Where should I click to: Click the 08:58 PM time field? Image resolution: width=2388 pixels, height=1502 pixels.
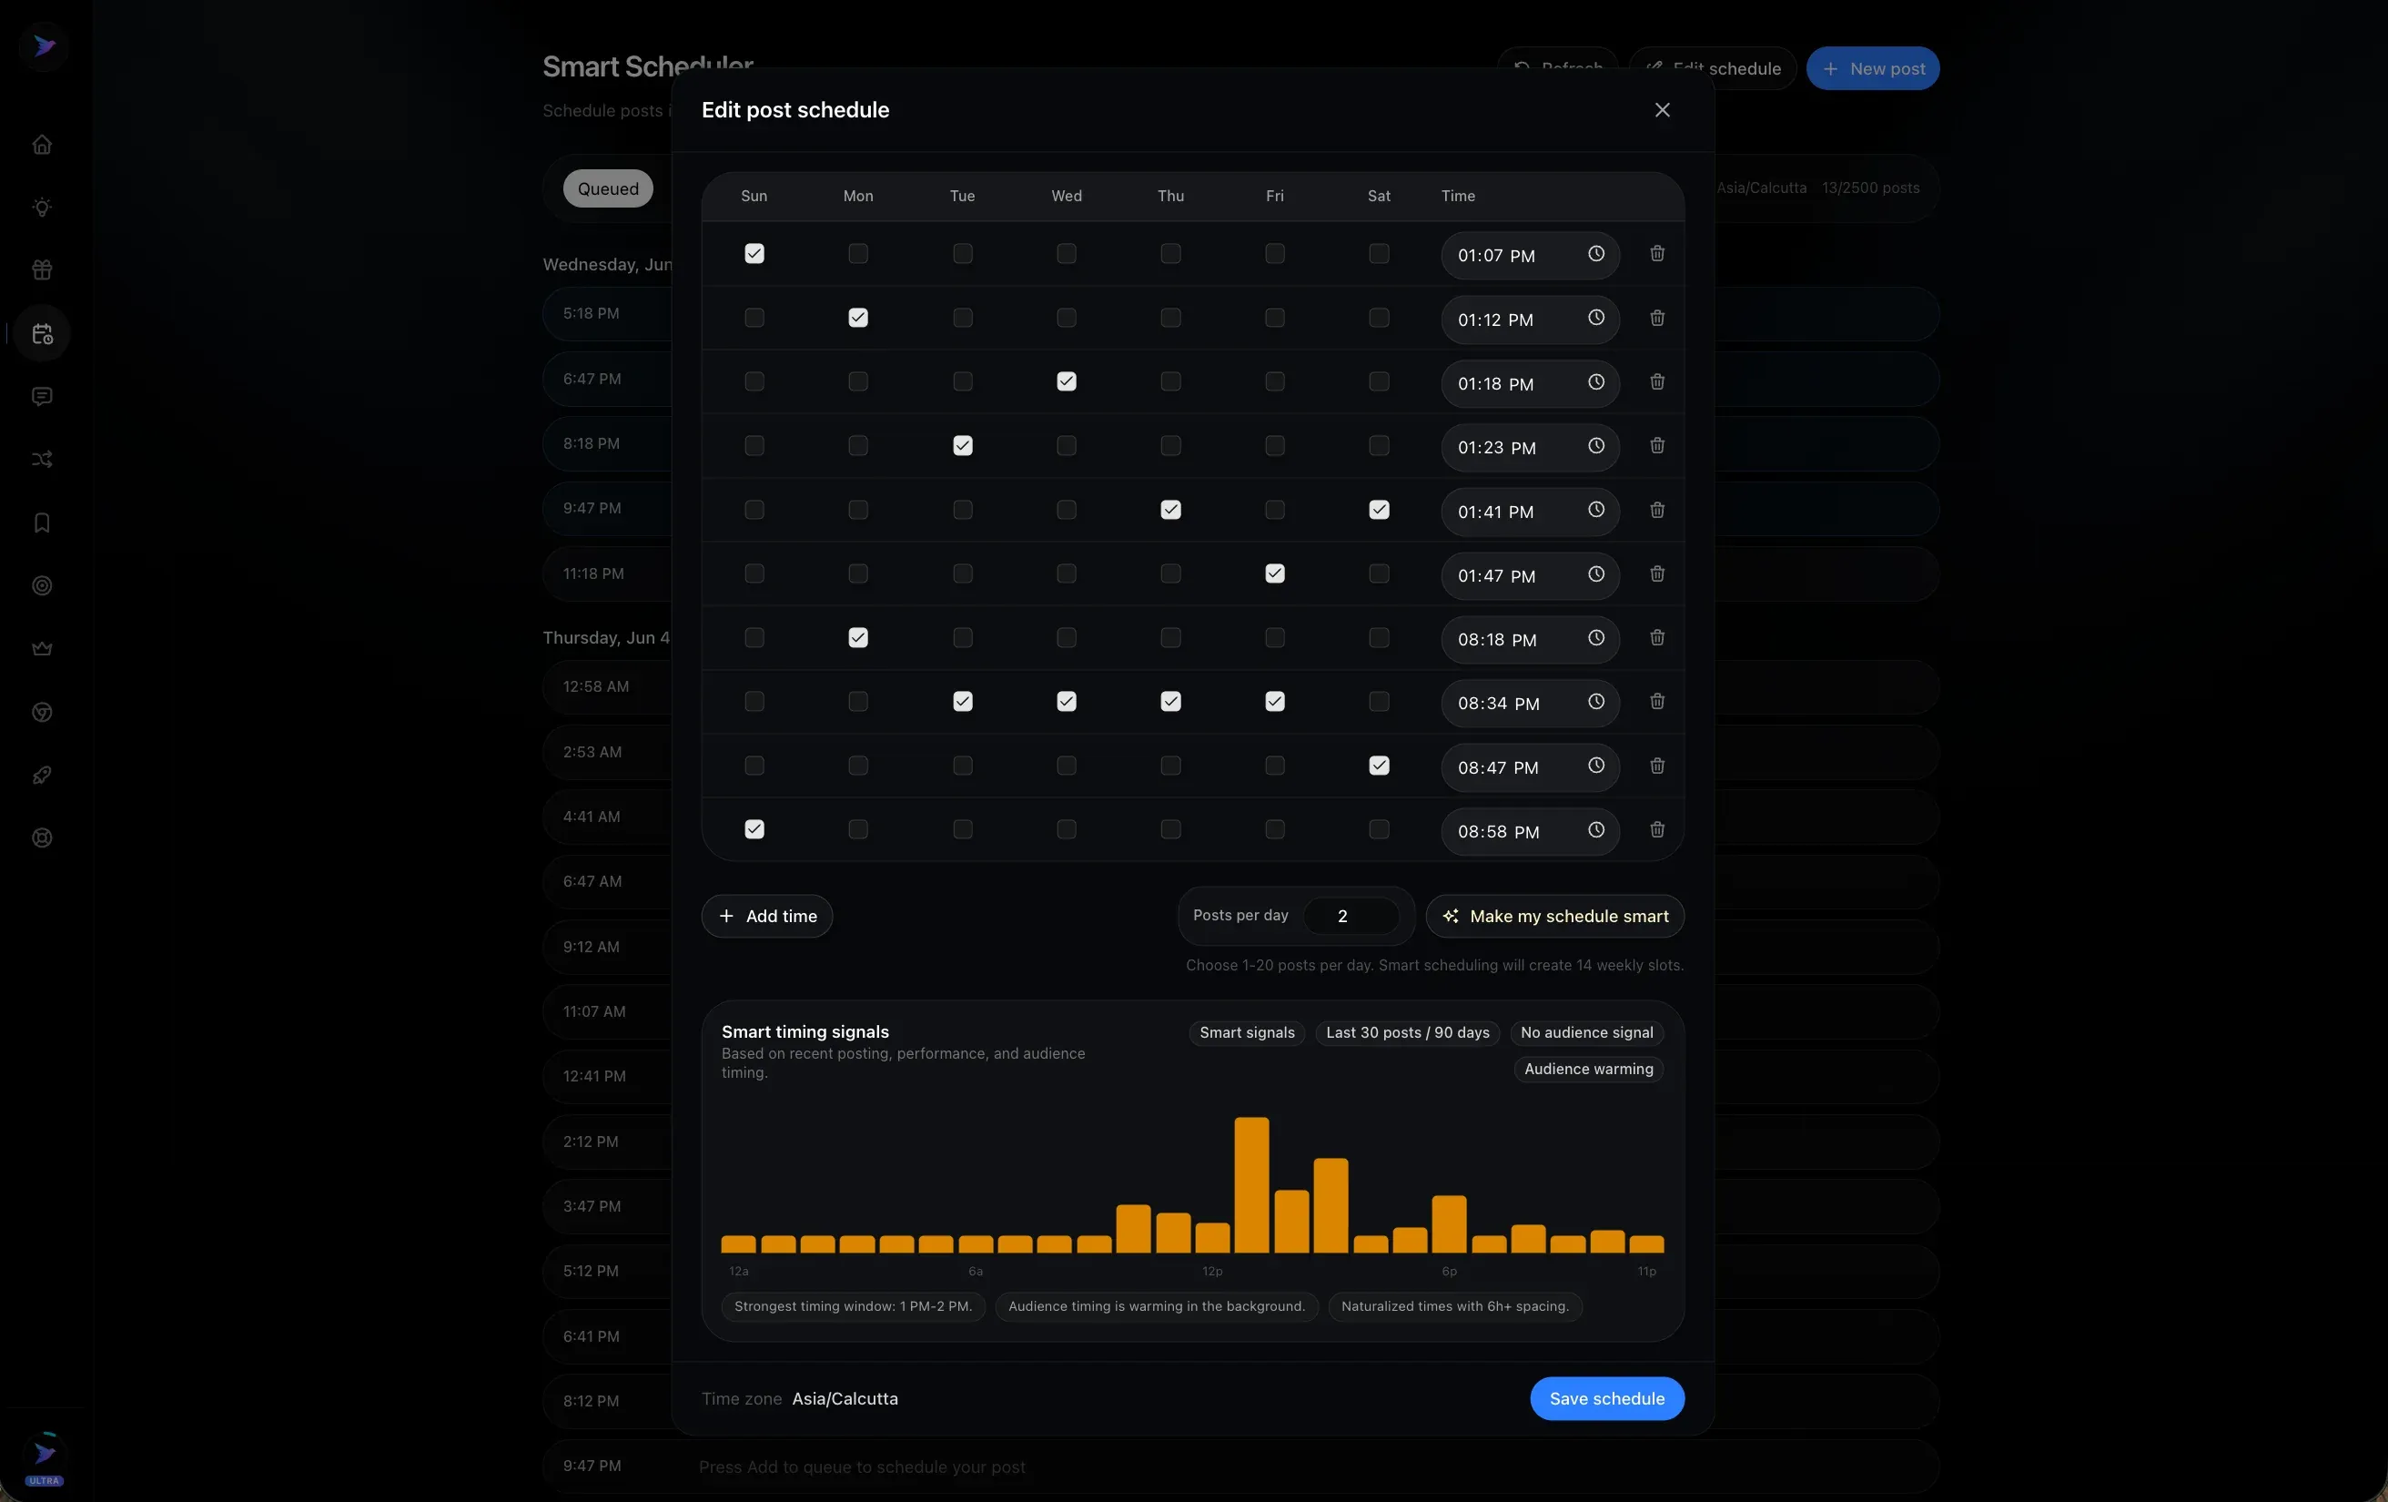1529,832
